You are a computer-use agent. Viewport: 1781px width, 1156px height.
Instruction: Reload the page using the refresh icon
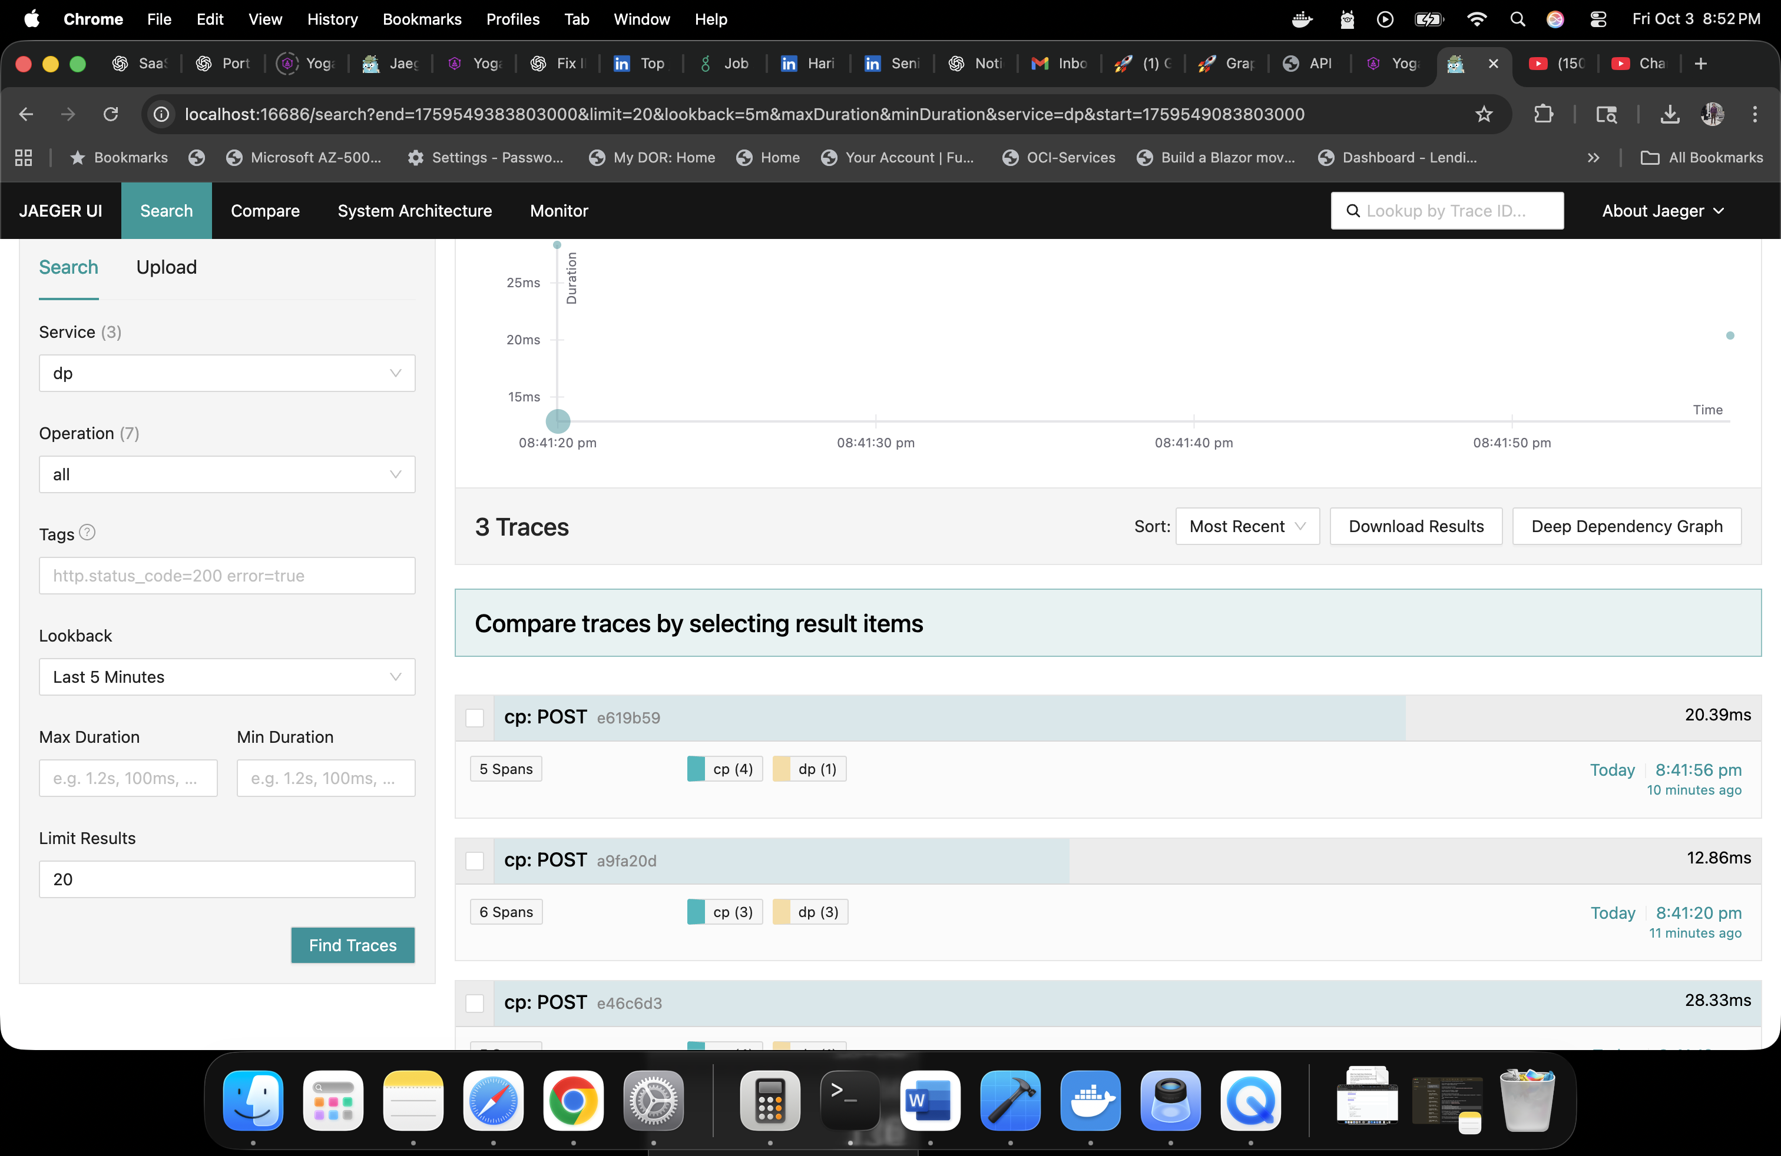pos(111,114)
